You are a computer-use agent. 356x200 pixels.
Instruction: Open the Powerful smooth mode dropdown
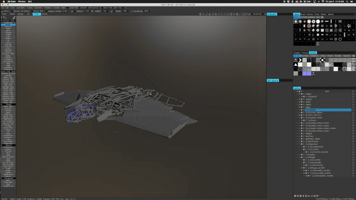[x=95, y=8]
